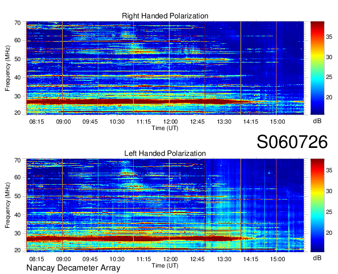Click the 30 MHz tick of Right Handed plot
Image resolution: width=338 pixels, height=274 pixels.
point(17,96)
